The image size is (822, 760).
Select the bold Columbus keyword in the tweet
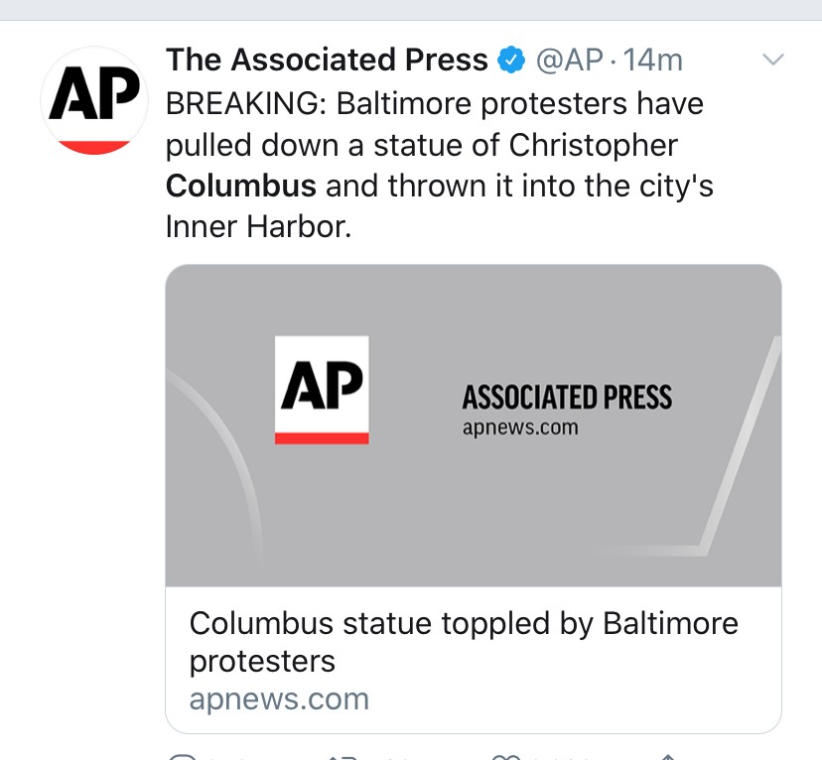click(241, 186)
